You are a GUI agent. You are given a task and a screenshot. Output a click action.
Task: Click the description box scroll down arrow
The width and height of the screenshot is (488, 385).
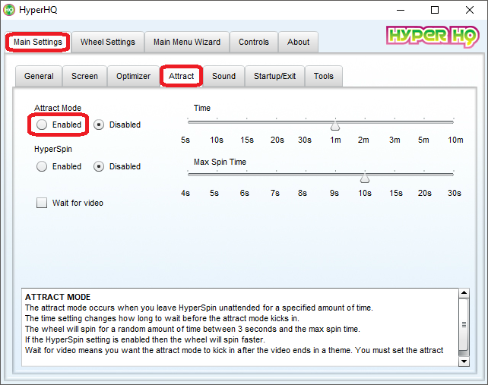click(x=464, y=361)
